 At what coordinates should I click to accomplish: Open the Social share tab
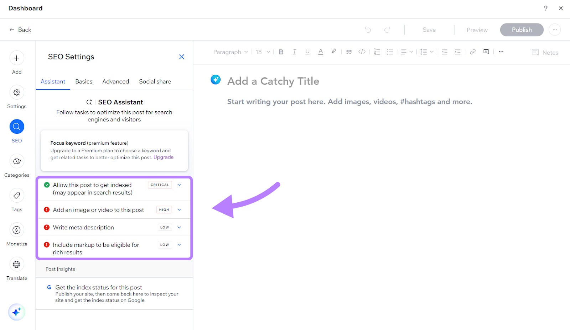155,81
